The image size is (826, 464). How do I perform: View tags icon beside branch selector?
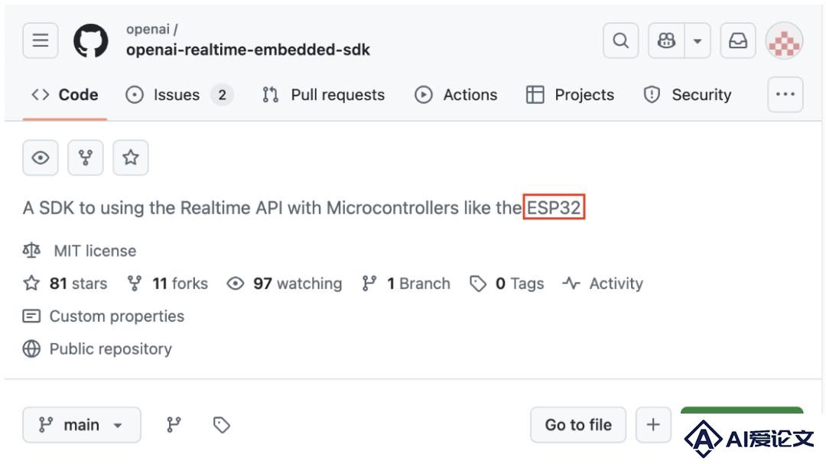tap(221, 424)
